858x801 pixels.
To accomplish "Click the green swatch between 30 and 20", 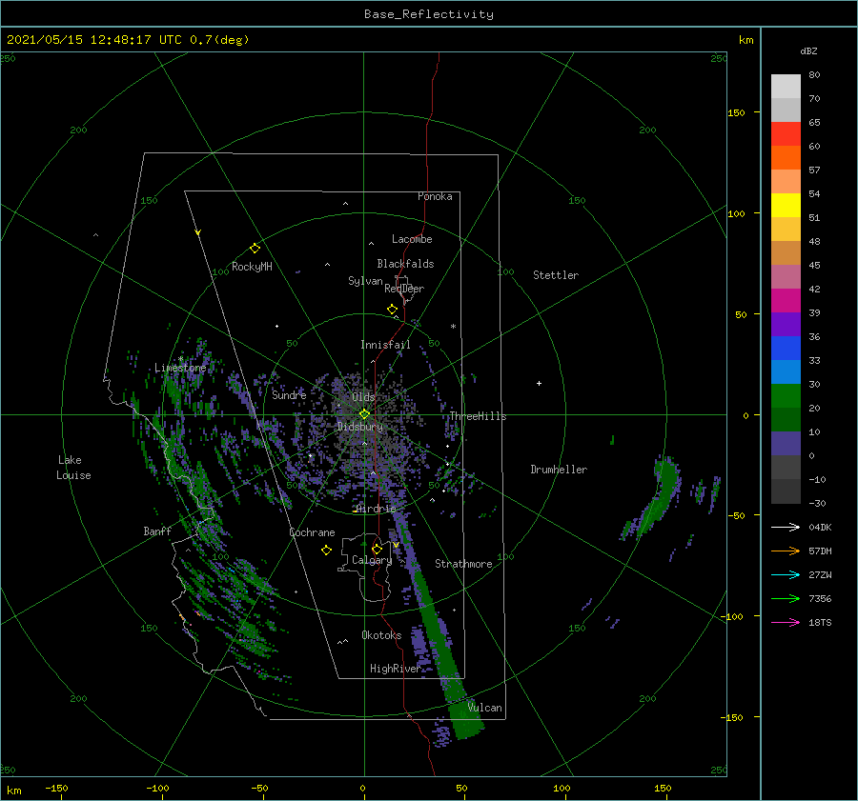I will [786, 396].
